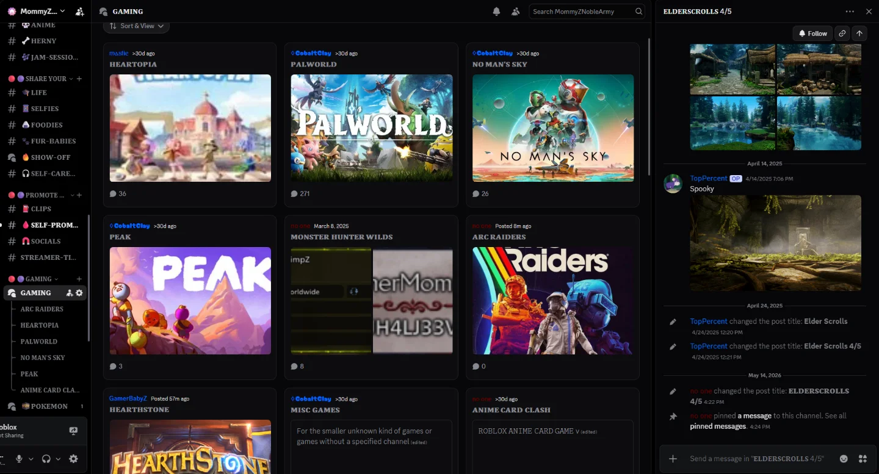
Task: Open the NO MAN'S SKY thread in the sidebar
Action: point(43,358)
